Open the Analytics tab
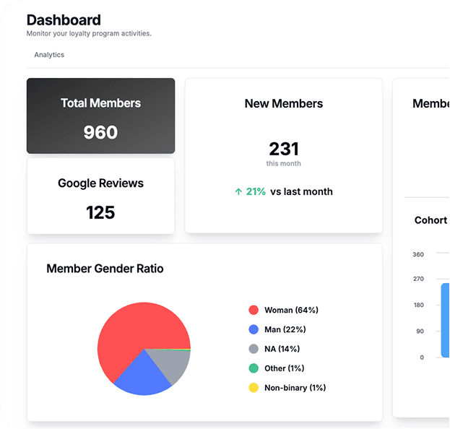This screenshot has height=429, width=450. 49,55
